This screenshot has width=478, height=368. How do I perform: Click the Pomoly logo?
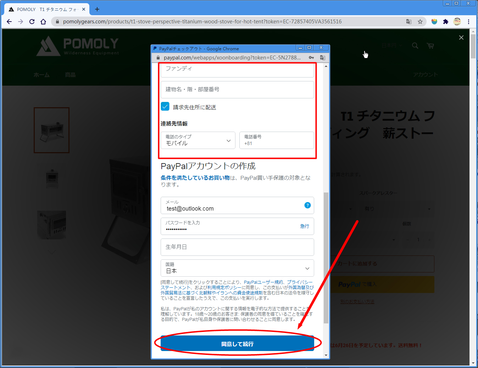tap(78, 46)
